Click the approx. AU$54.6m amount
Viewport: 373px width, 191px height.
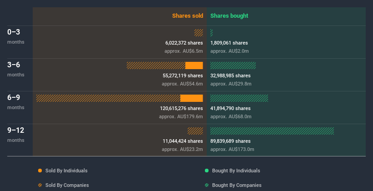click(182, 84)
